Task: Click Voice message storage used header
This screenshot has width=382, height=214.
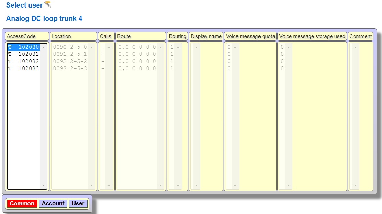Action: click(312, 36)
